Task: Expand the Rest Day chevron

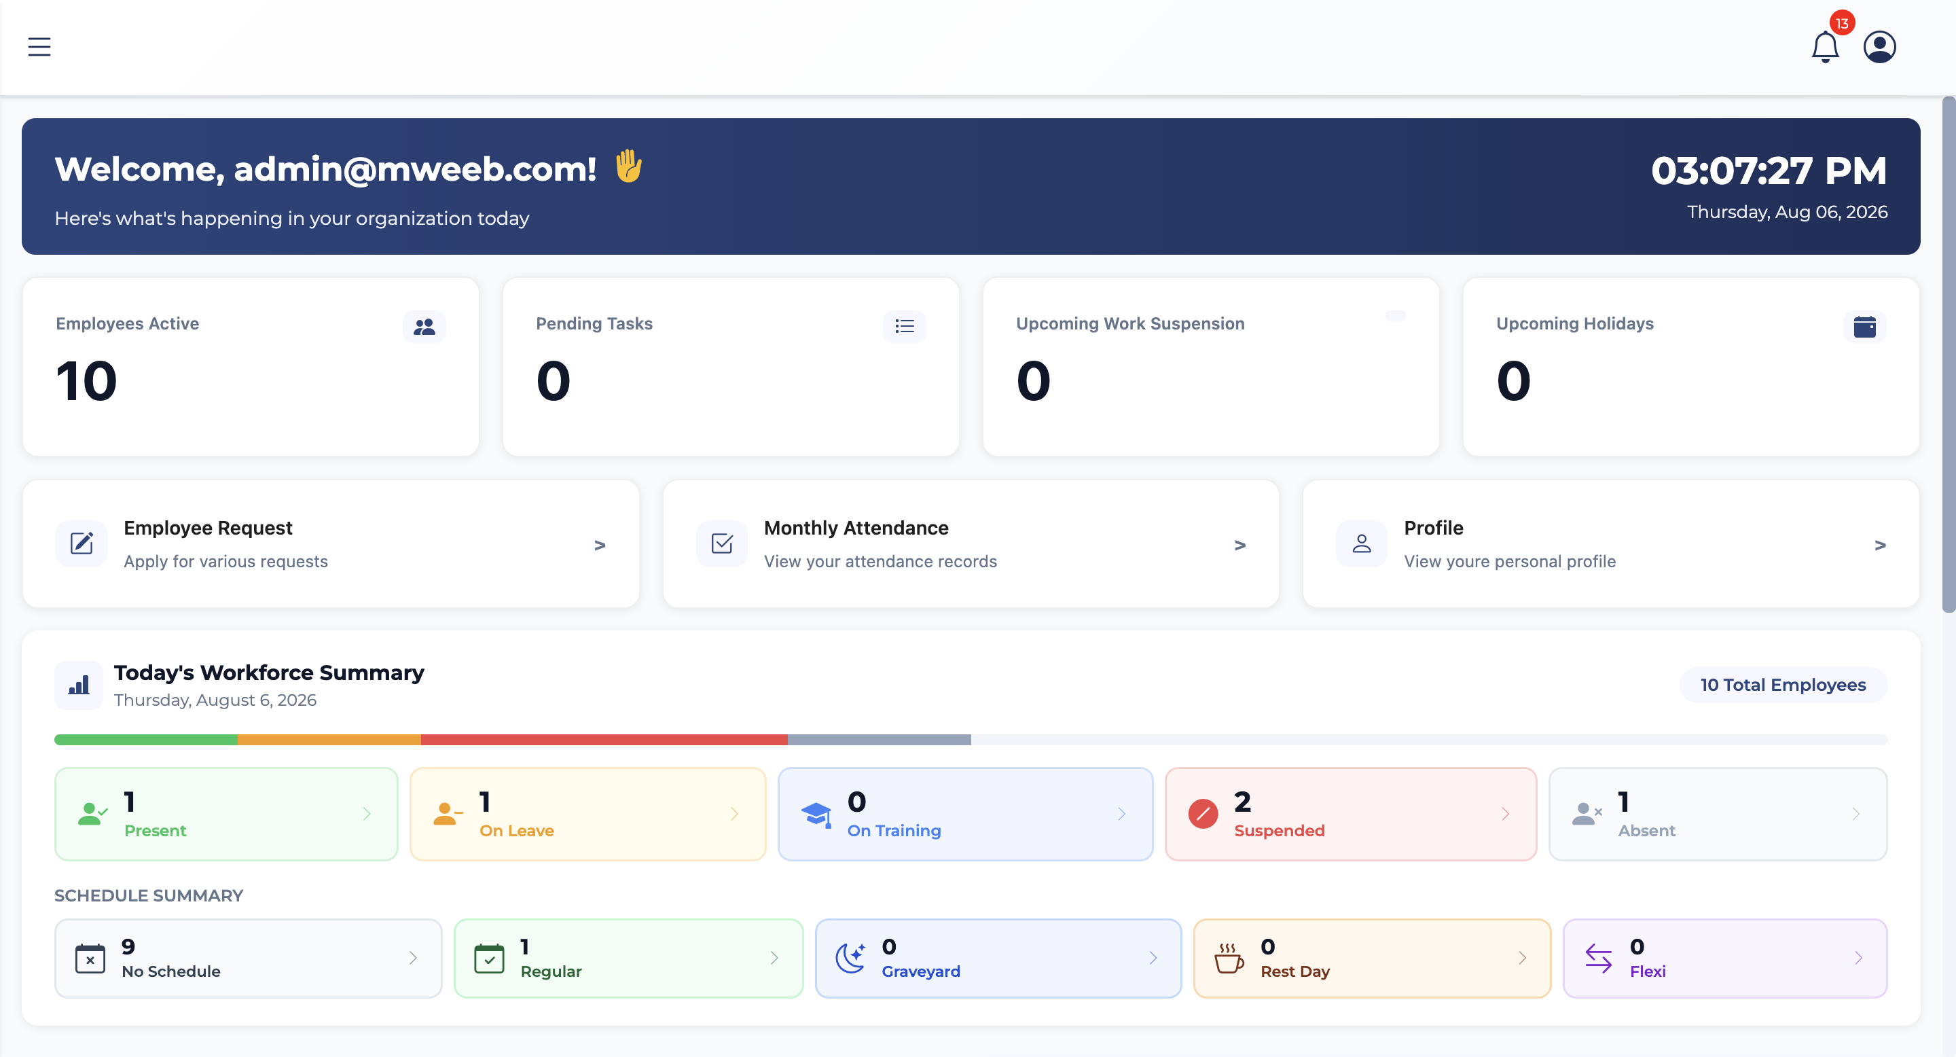Action: coord(1521,959)
